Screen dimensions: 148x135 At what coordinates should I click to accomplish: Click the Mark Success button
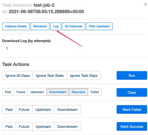pos(132,127)
